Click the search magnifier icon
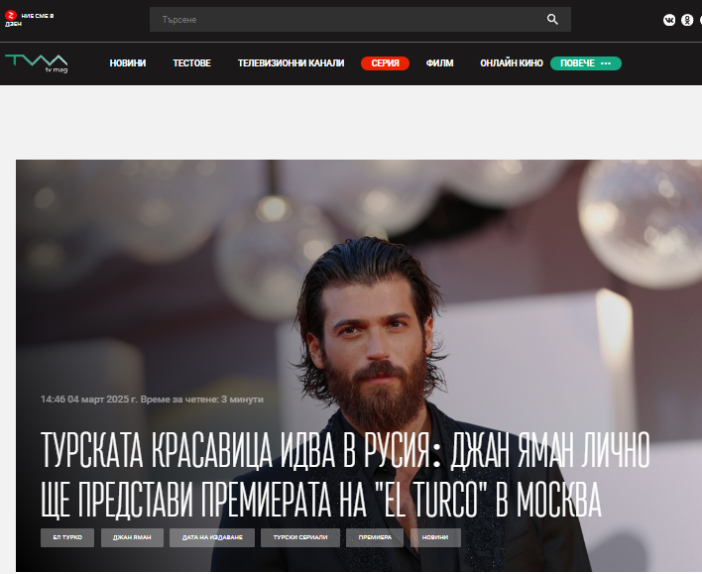This screenshot has width=702, height=574. click(x=552, y=20)
